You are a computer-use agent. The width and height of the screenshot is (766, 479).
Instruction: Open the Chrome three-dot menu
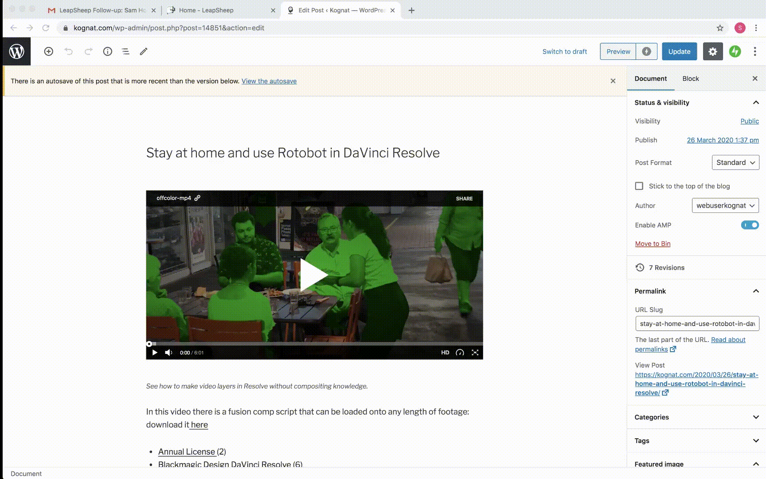[x=756, y=28]
